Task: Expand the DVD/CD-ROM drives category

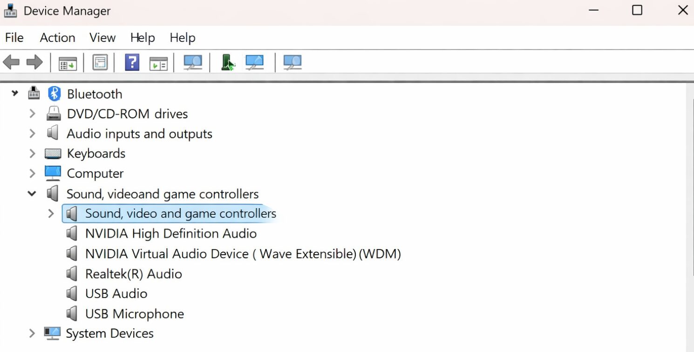Action: [x=32, y=114]
